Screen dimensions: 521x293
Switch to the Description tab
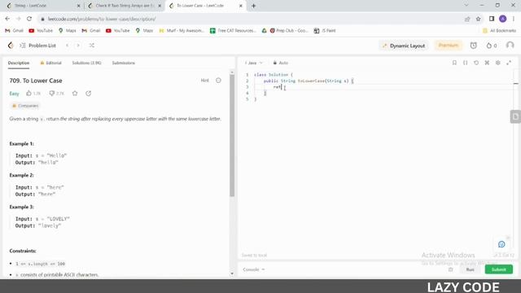coord(19,63)
